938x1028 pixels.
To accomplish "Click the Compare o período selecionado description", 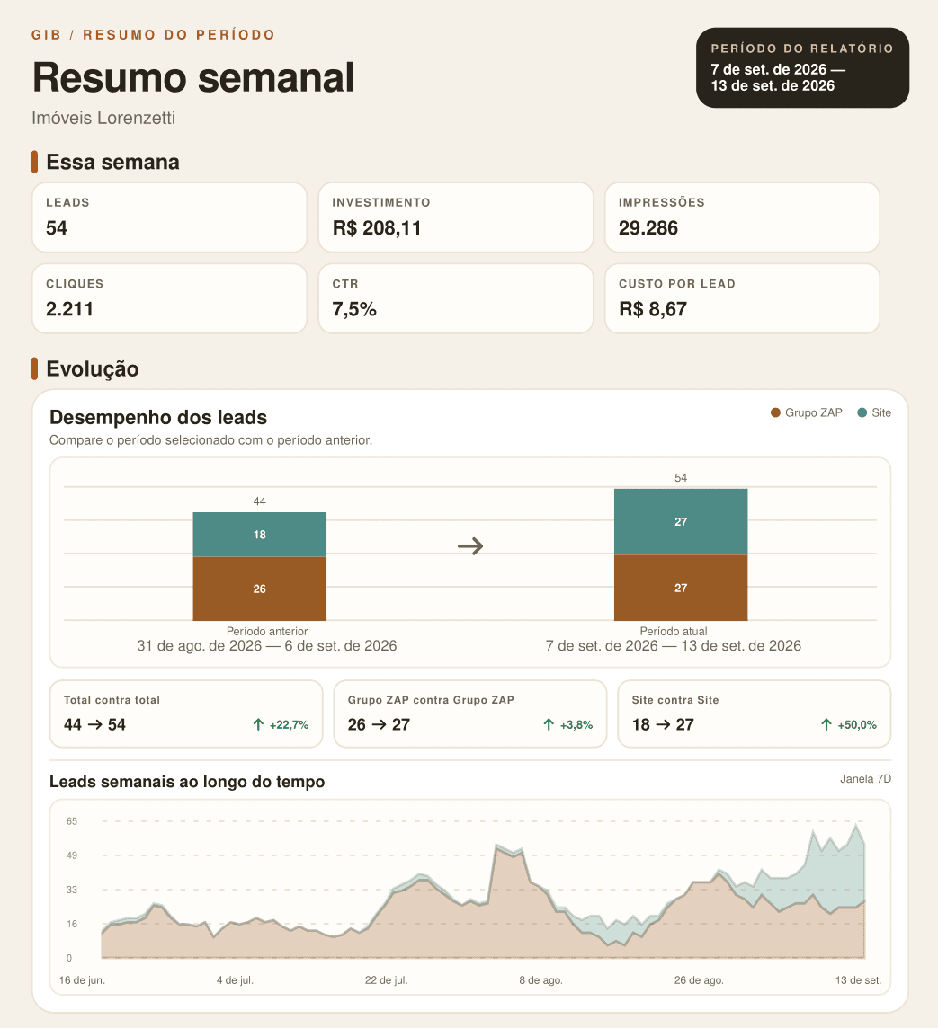I will pyautogui.click(x=210, y=440).
